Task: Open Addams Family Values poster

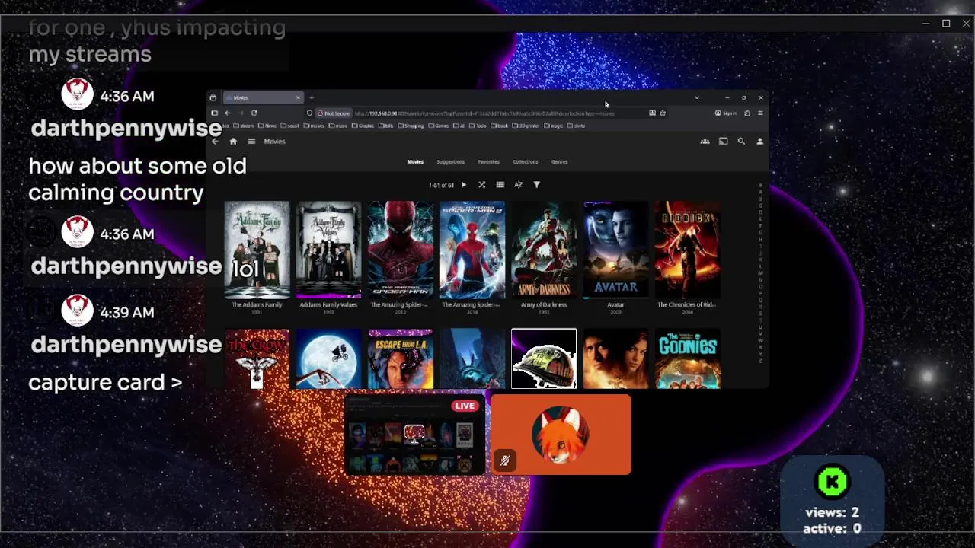Action: pyautogui.click(x=328, y=249)
